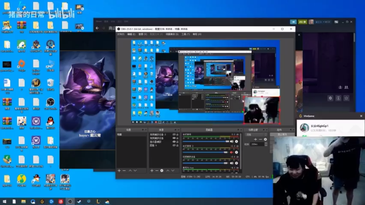Adjust the 视频捕获设备 volume slider
Screen dimensions: 365x205
click(x=206, y=163)
